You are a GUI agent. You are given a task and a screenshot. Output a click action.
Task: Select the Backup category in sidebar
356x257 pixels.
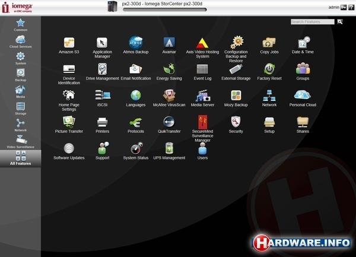20,75
